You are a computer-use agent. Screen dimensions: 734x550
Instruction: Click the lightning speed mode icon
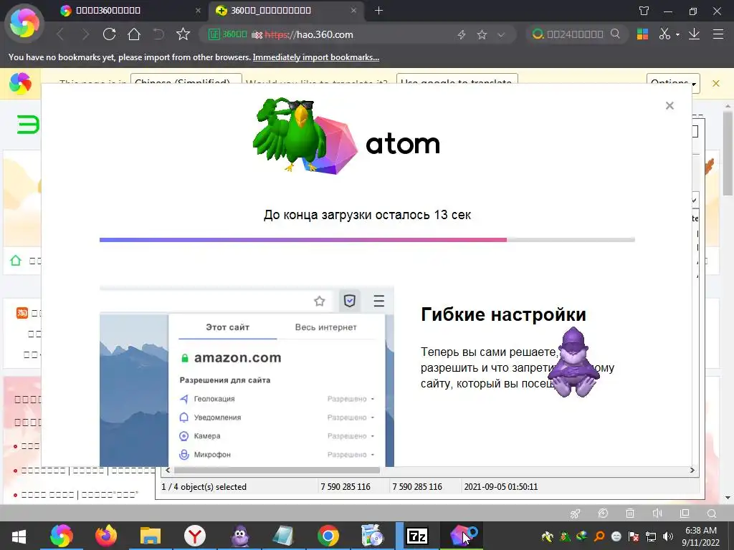[462, 34]
